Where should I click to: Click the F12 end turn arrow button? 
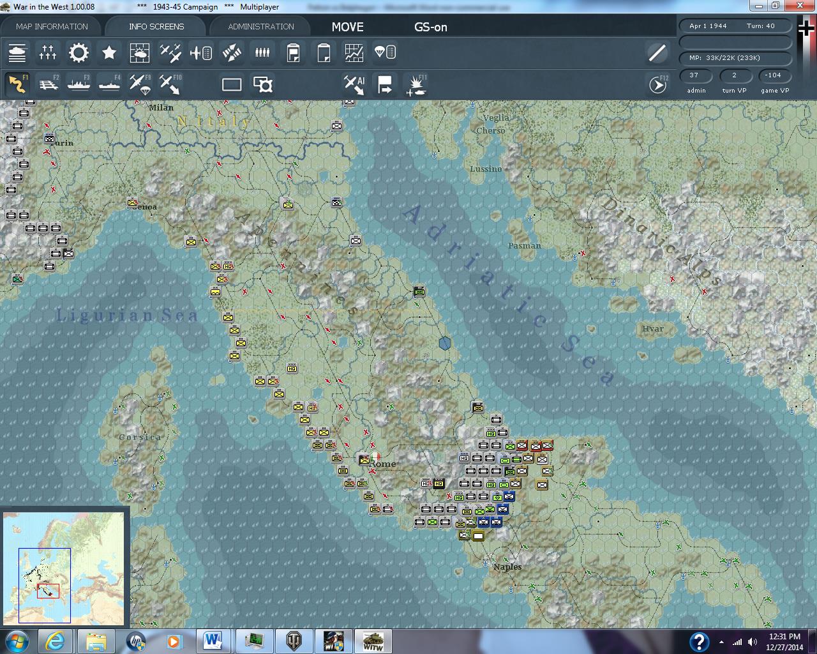point(657,84)
